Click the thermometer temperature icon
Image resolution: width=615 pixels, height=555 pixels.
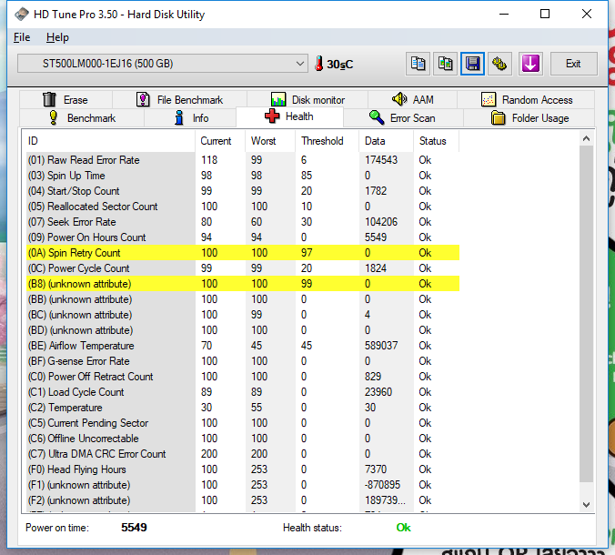pyautogui.click(x=319, y=64)
